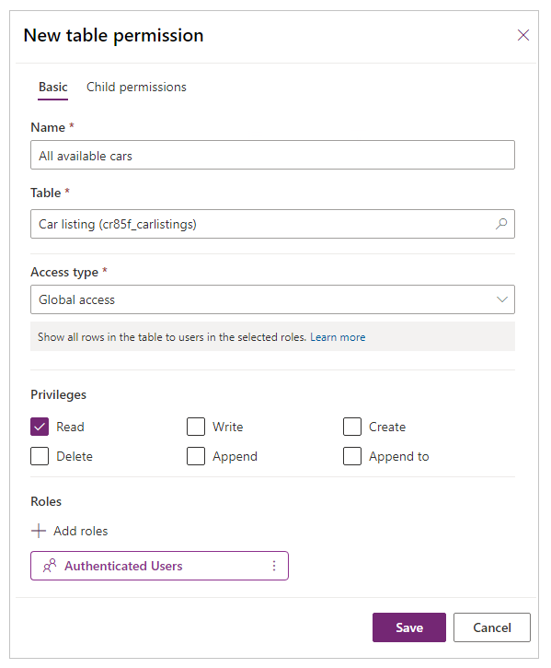Switch to the Child permissions tab
This screenshot has width=551, height=668.
click(136, 87)
